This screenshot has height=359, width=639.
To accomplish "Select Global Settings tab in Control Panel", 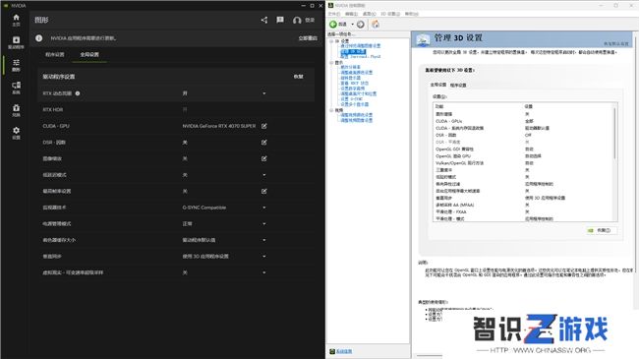I will point(438,85).
